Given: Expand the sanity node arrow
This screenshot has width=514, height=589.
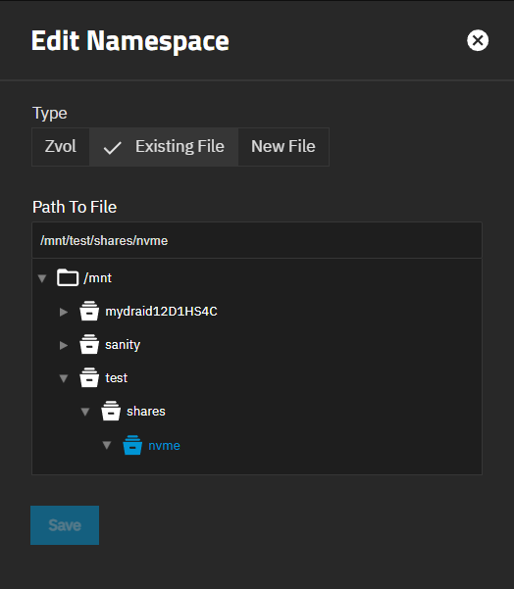Looking at the screenshot, I should [x=64, y=345].
